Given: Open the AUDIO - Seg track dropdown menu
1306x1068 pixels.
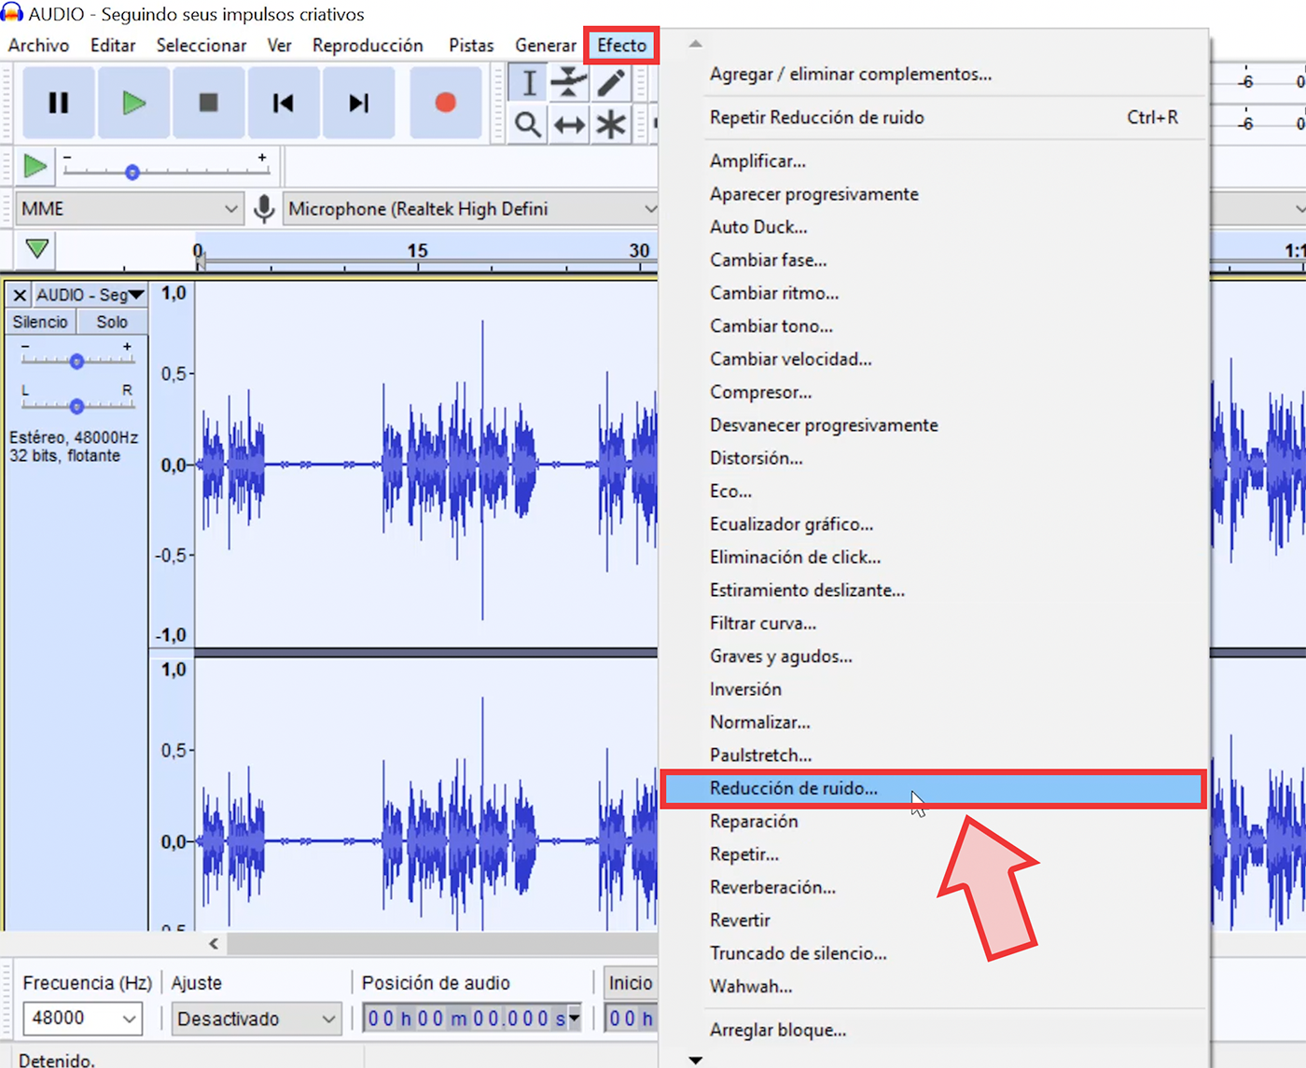Looking at the screenshot, I should (x=90, y=295).
